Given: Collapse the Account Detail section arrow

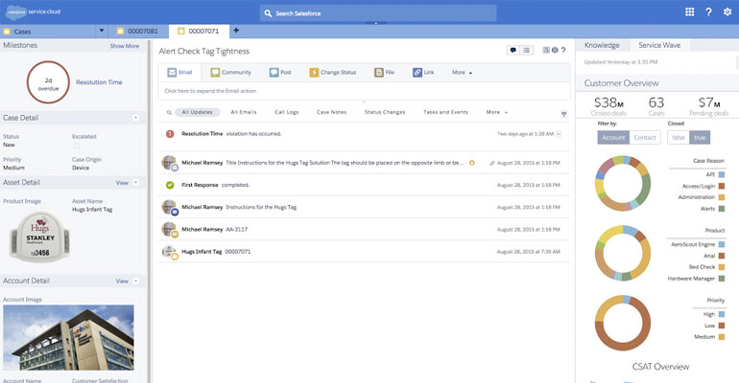Looking at the screenshot, I should pyautogui.click(x=135, y=281).
